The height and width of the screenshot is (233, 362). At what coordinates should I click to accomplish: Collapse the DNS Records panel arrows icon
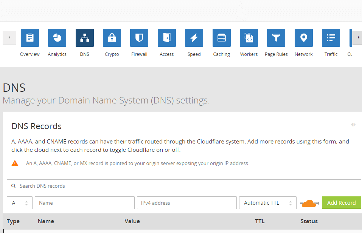353,125
